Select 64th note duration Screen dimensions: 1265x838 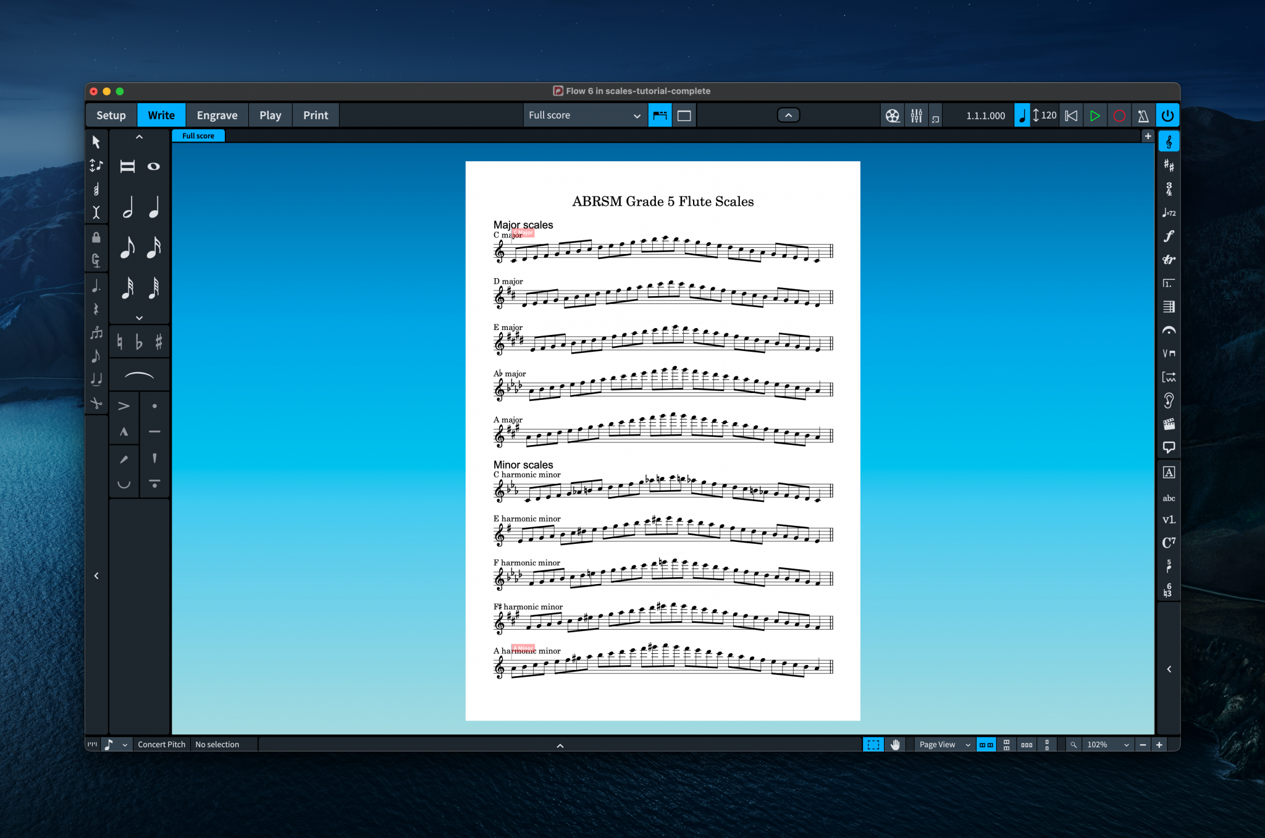pyautogui.click(x=154, y=287)
